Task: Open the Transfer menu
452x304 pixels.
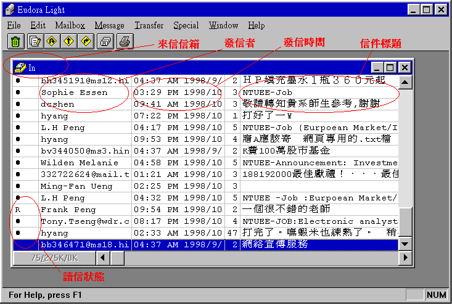Action: [x=149, y=25]
